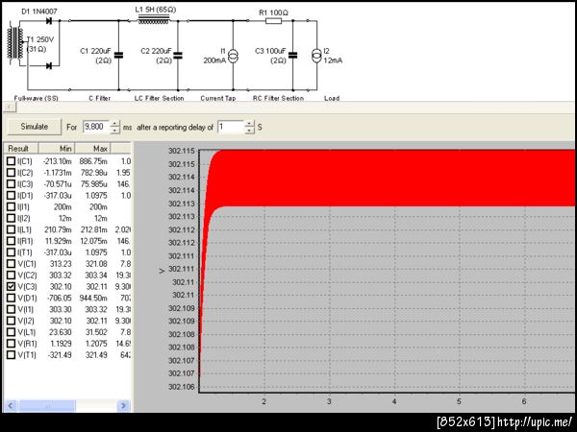Select the I1 200mA current source symbol

point(233,56)
